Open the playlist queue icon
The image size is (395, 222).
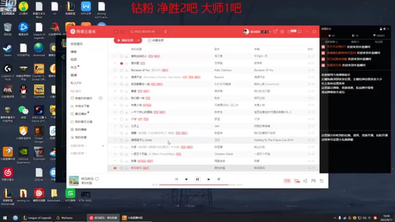point(322,181)
